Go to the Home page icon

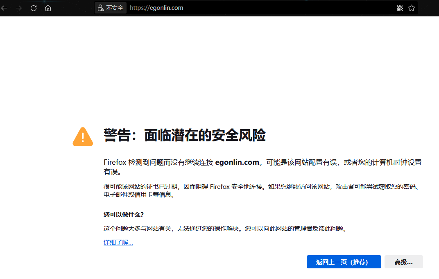coord(48,8)
